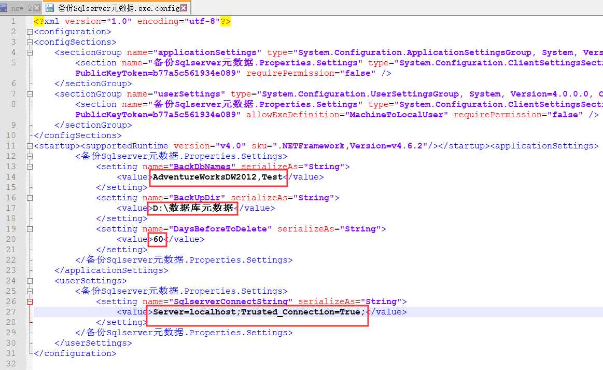The width and height of the screenshot is (603, 370).
Task: Collapse the <configuration> fold on line 2
Action: coord(30,32)
